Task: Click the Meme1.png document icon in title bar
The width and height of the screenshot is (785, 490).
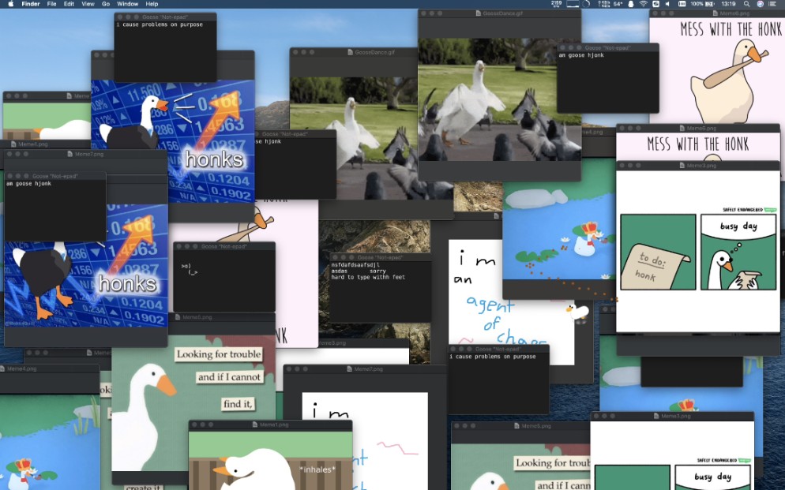Action: [255, 425]
